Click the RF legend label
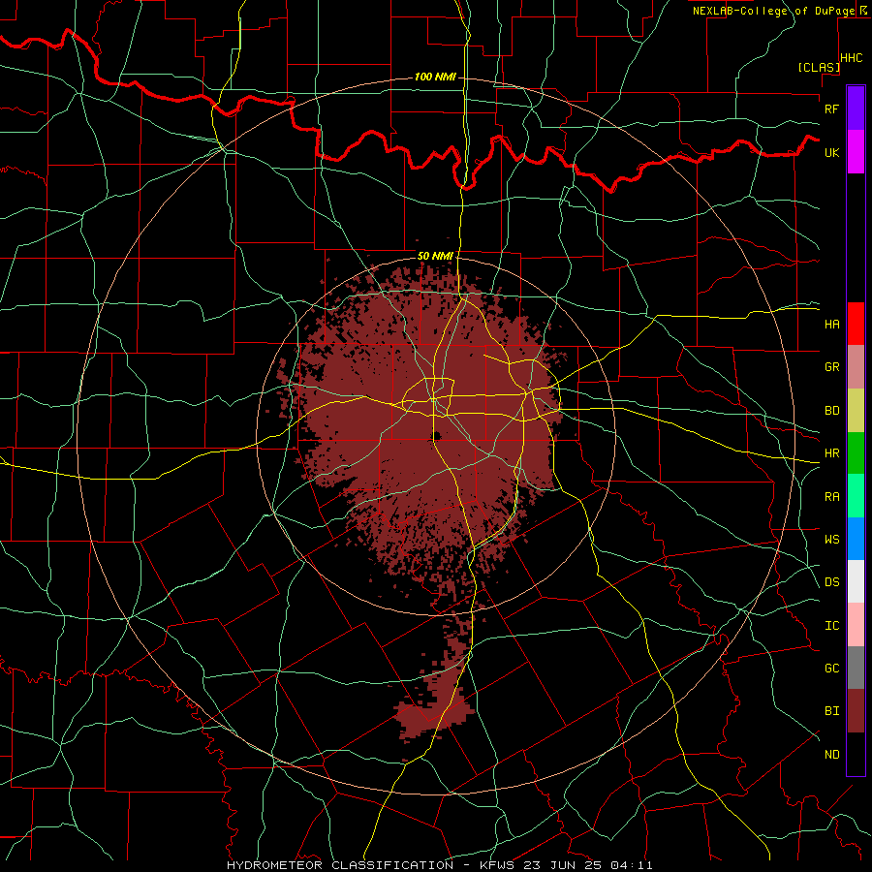872x872 pixels. point(831,109)
